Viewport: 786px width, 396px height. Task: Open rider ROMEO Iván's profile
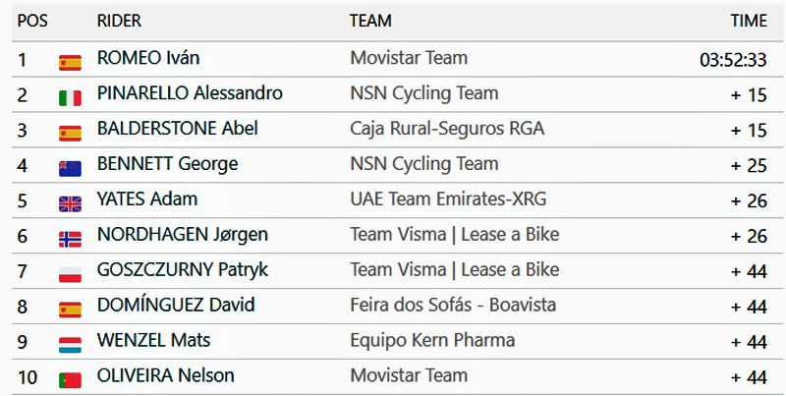tap(148, 58)
